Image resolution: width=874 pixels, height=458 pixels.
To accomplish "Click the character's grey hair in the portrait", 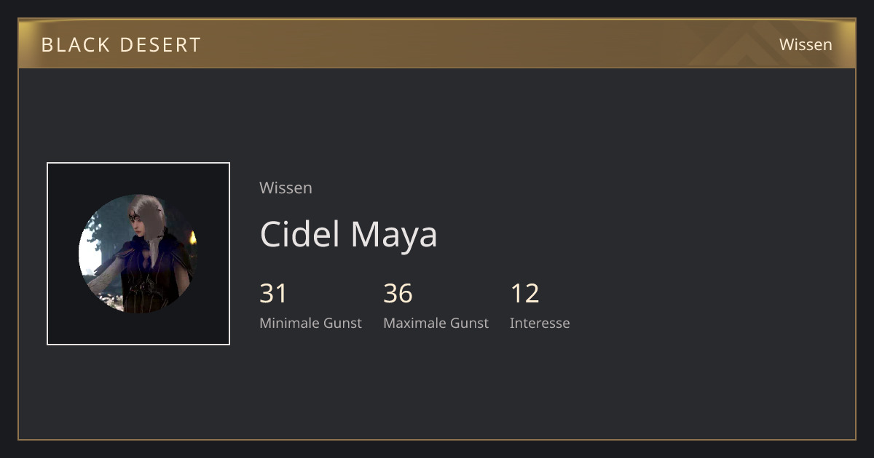I will tap(149, 211).
